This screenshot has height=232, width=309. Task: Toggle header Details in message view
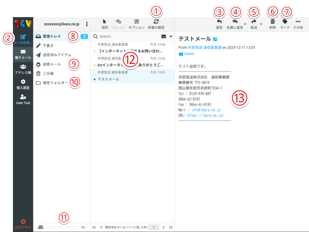189,54
